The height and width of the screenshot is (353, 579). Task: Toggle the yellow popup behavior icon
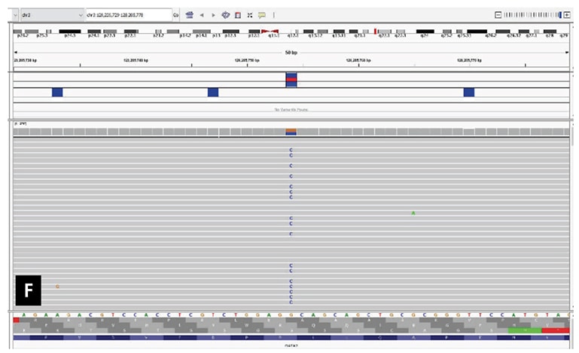262,14
